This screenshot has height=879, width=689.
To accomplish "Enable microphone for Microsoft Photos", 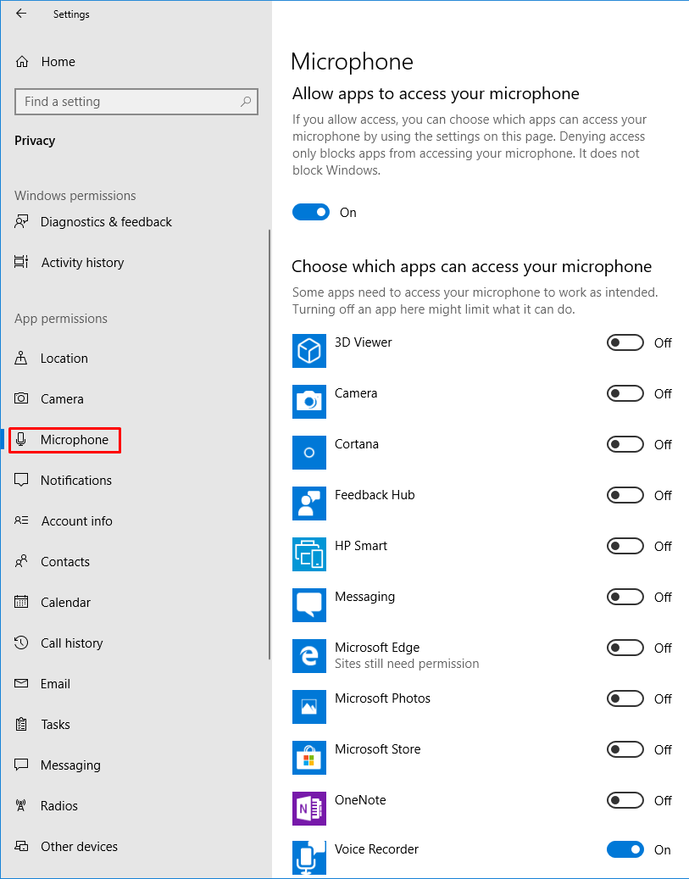I will 625,698.
